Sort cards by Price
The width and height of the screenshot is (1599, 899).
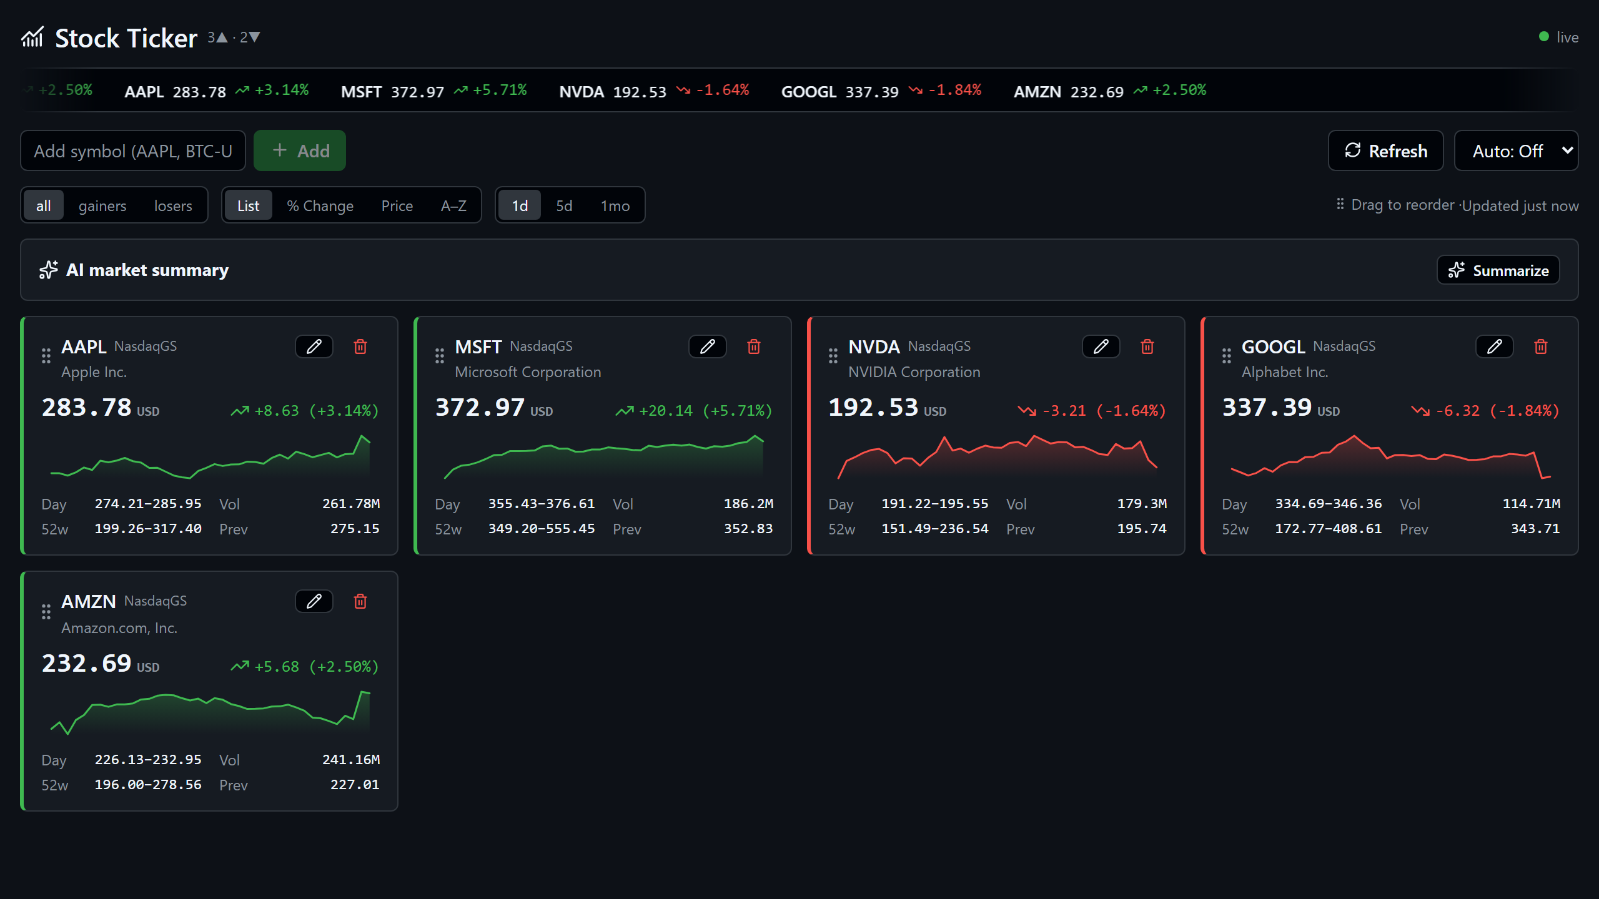397,205
